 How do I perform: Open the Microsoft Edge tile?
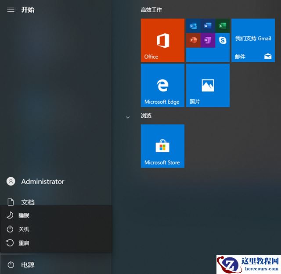tap(162, 85)
